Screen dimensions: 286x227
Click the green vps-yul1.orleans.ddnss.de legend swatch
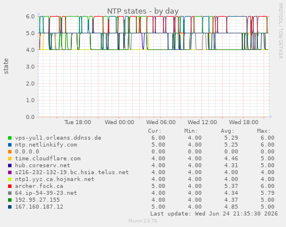tap(10, 138)
